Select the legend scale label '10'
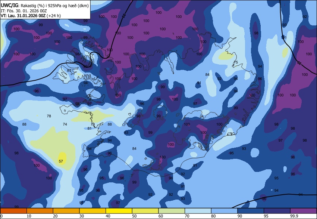The image size is (317, 219). coord(29,216)
